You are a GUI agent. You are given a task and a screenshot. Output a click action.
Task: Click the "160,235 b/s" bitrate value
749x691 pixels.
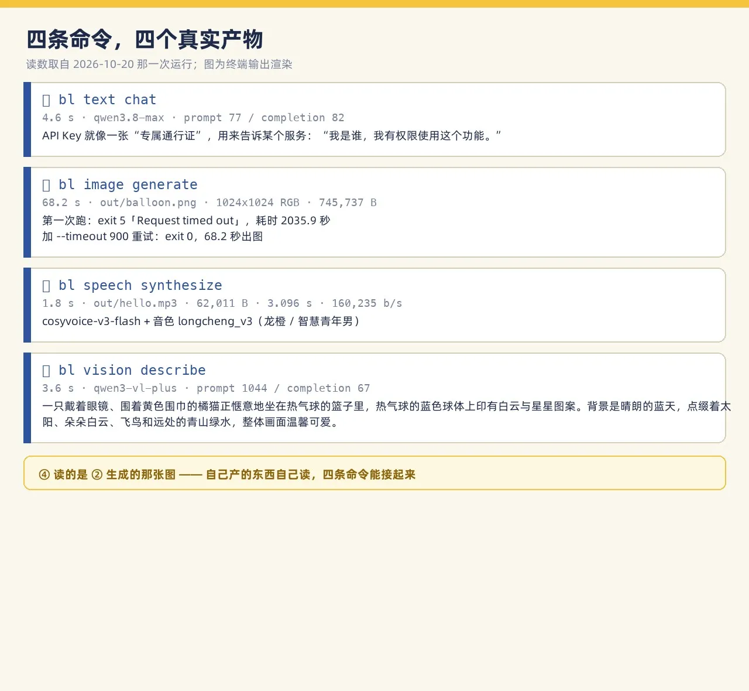pos(367,303)
